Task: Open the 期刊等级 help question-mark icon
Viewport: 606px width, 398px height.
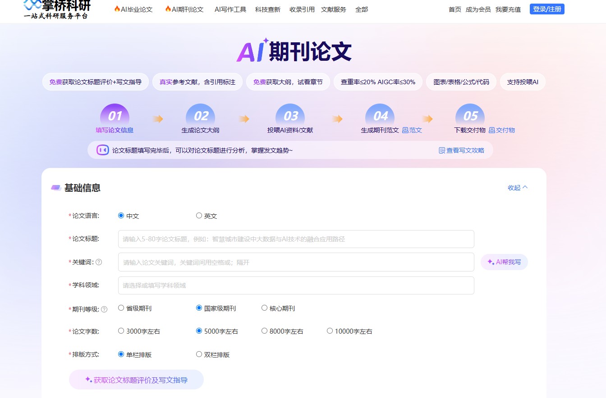Action: pyautogui.click(x=104, y=309)
